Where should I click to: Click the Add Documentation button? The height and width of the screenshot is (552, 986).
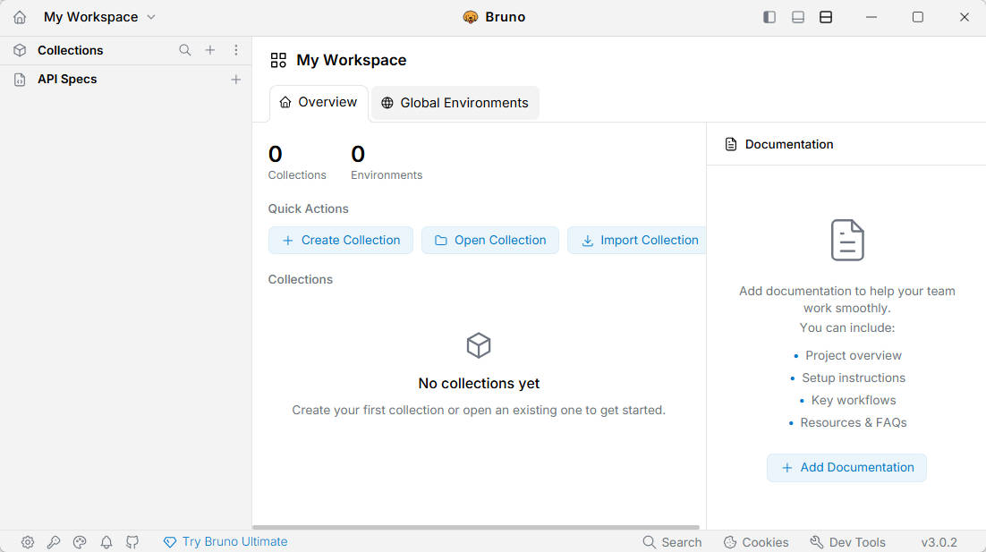click(x=846, y=468)
